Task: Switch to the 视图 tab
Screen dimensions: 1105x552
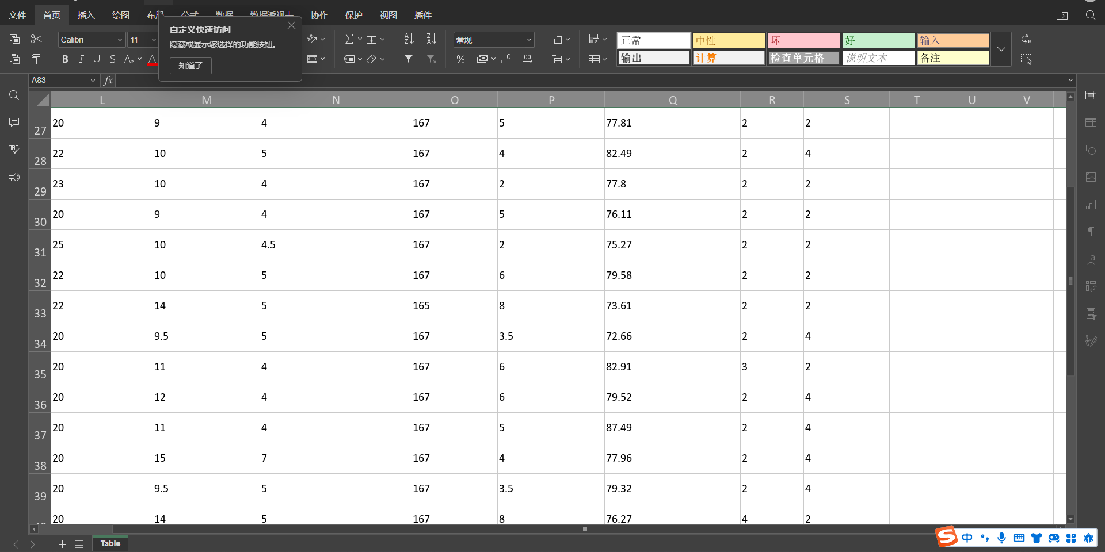Action: 388,16
